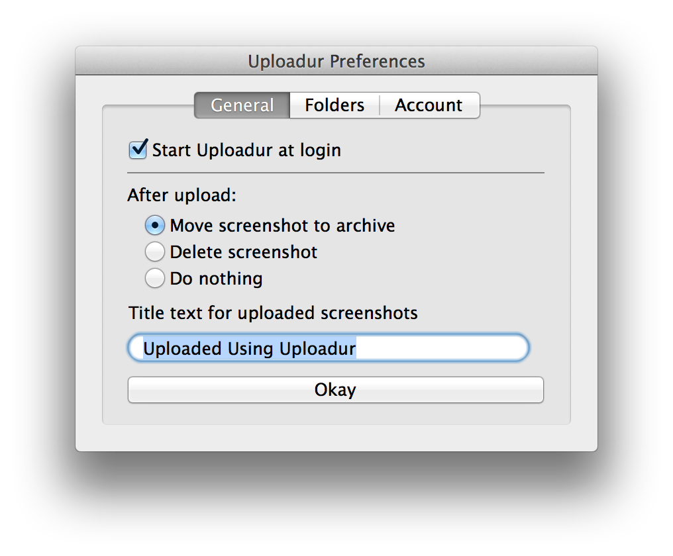Switch to the Folders tab
The width and height of the screenshot is (673, 556).
(x=334, y=105)
